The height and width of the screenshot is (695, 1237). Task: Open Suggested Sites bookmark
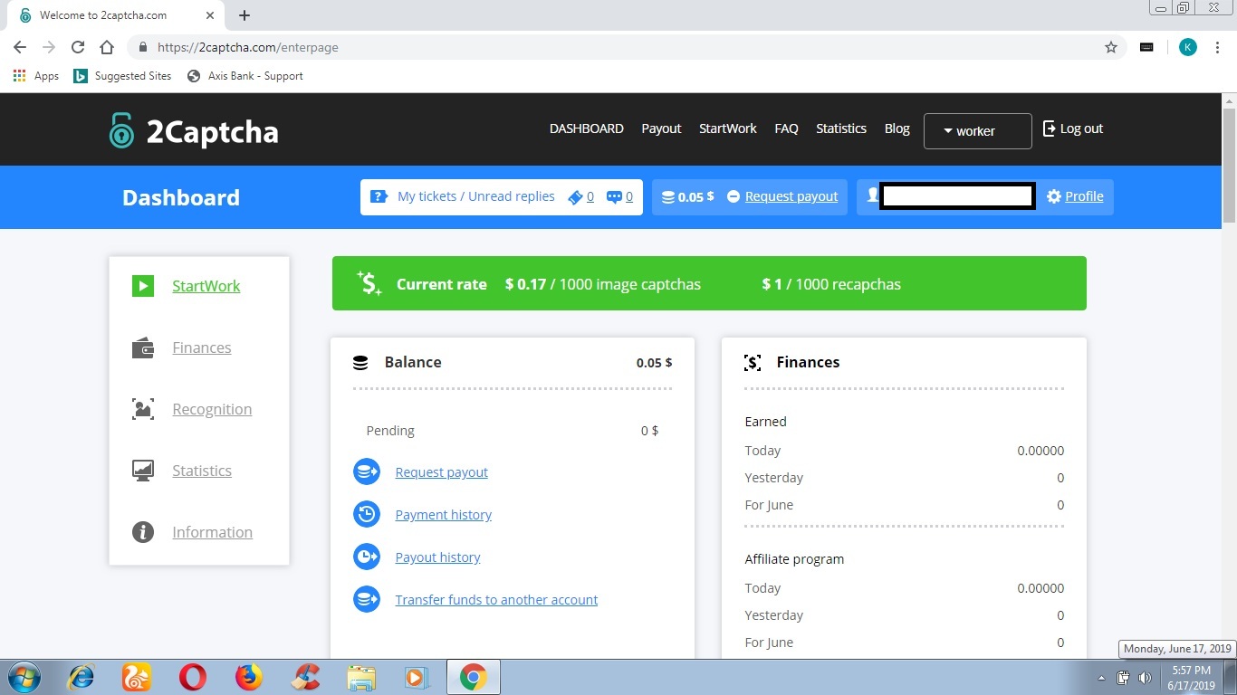[123, 76]
